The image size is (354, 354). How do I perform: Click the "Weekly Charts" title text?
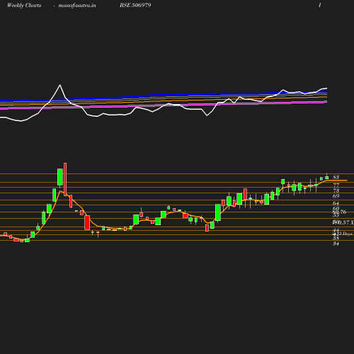[x=24, y=5]
